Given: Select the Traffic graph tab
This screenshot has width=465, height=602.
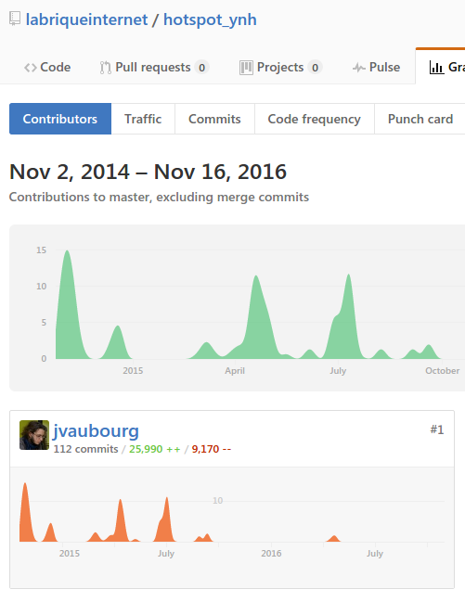Looking at the screenshot, I should (143, 119).
